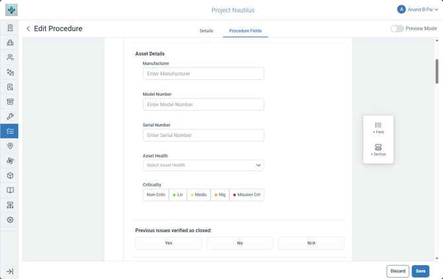This screenshot has width=443, height=279.
Task: Click the Model Number field label
Action: 157,94
